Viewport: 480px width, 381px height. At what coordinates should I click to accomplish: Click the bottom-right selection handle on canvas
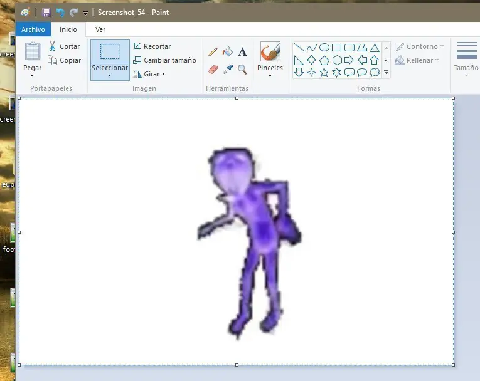point(454,365)
